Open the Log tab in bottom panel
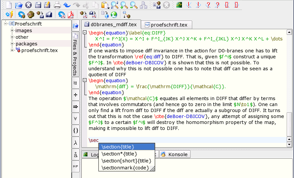This screenshot has height=178, width=294. (x=91, y=154)
